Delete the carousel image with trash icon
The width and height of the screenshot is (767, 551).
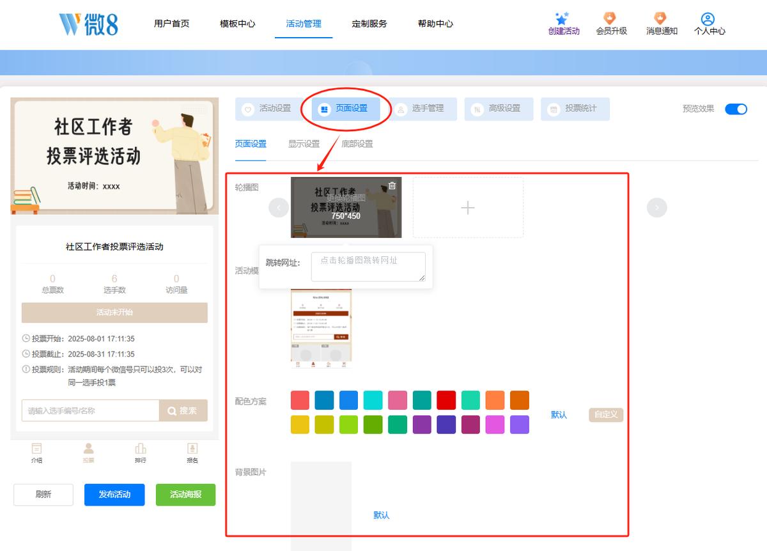click(392, 185)
